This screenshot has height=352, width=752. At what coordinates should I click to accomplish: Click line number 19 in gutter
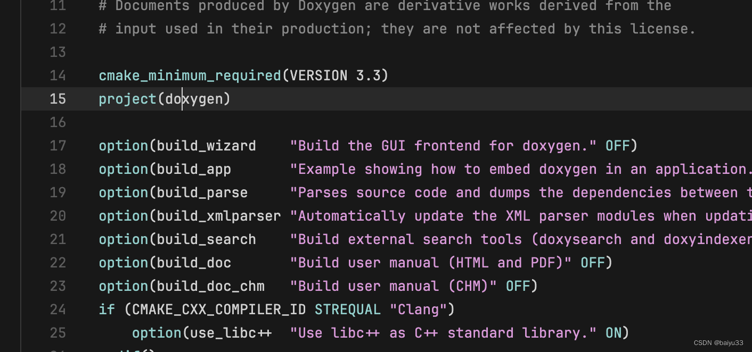58,192
